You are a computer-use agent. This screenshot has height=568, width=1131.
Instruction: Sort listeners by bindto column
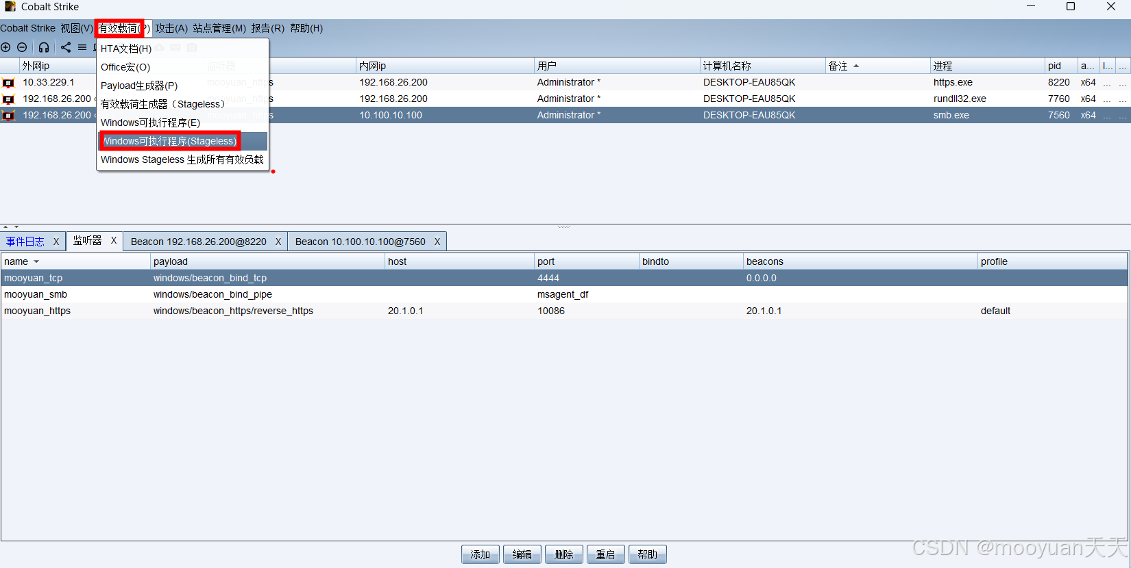[x=691, y=261]
